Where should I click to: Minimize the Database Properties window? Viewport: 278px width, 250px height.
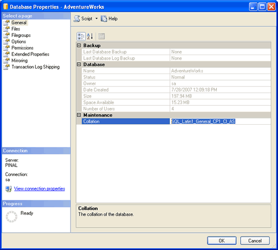(x=253, y=7)
